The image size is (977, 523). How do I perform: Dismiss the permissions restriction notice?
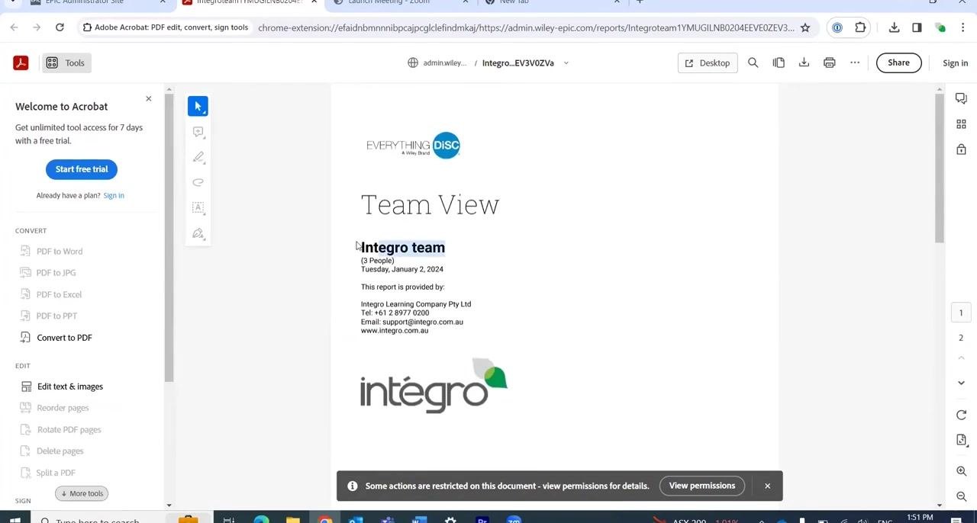pyautogui.click(x=767, y=486)
